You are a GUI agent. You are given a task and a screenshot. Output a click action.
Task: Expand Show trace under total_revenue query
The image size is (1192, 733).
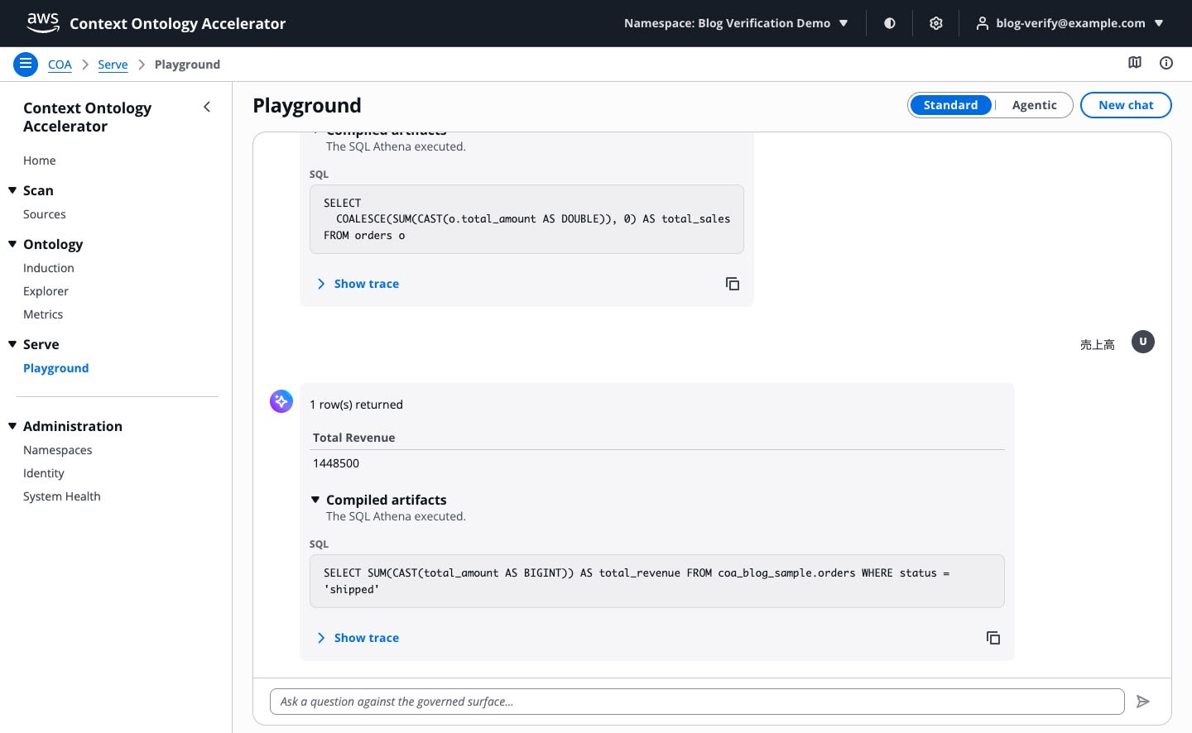358,638
